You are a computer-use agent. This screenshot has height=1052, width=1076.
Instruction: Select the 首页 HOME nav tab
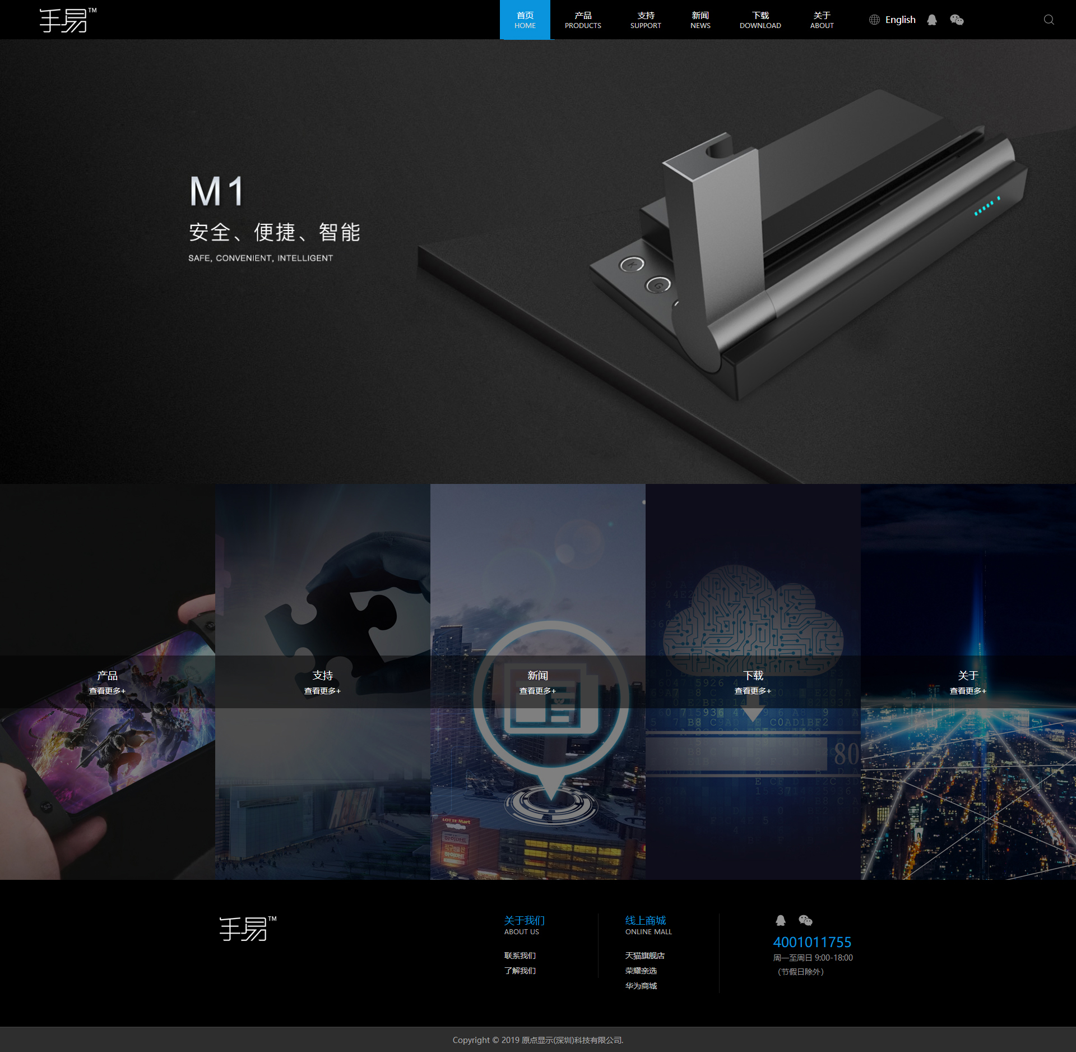tap(525, 20)
